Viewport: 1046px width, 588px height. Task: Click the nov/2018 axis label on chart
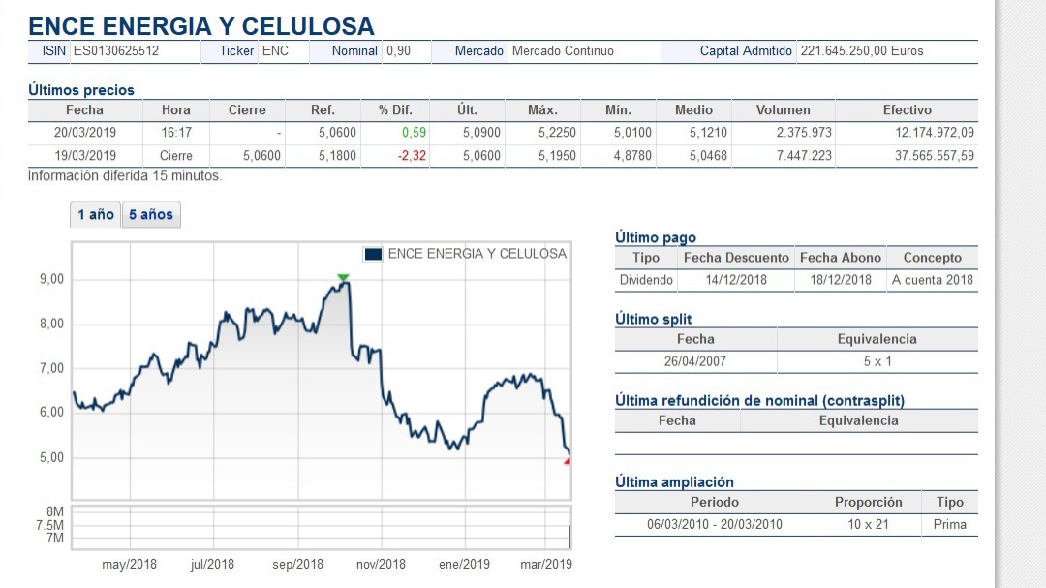click(381, 564)
